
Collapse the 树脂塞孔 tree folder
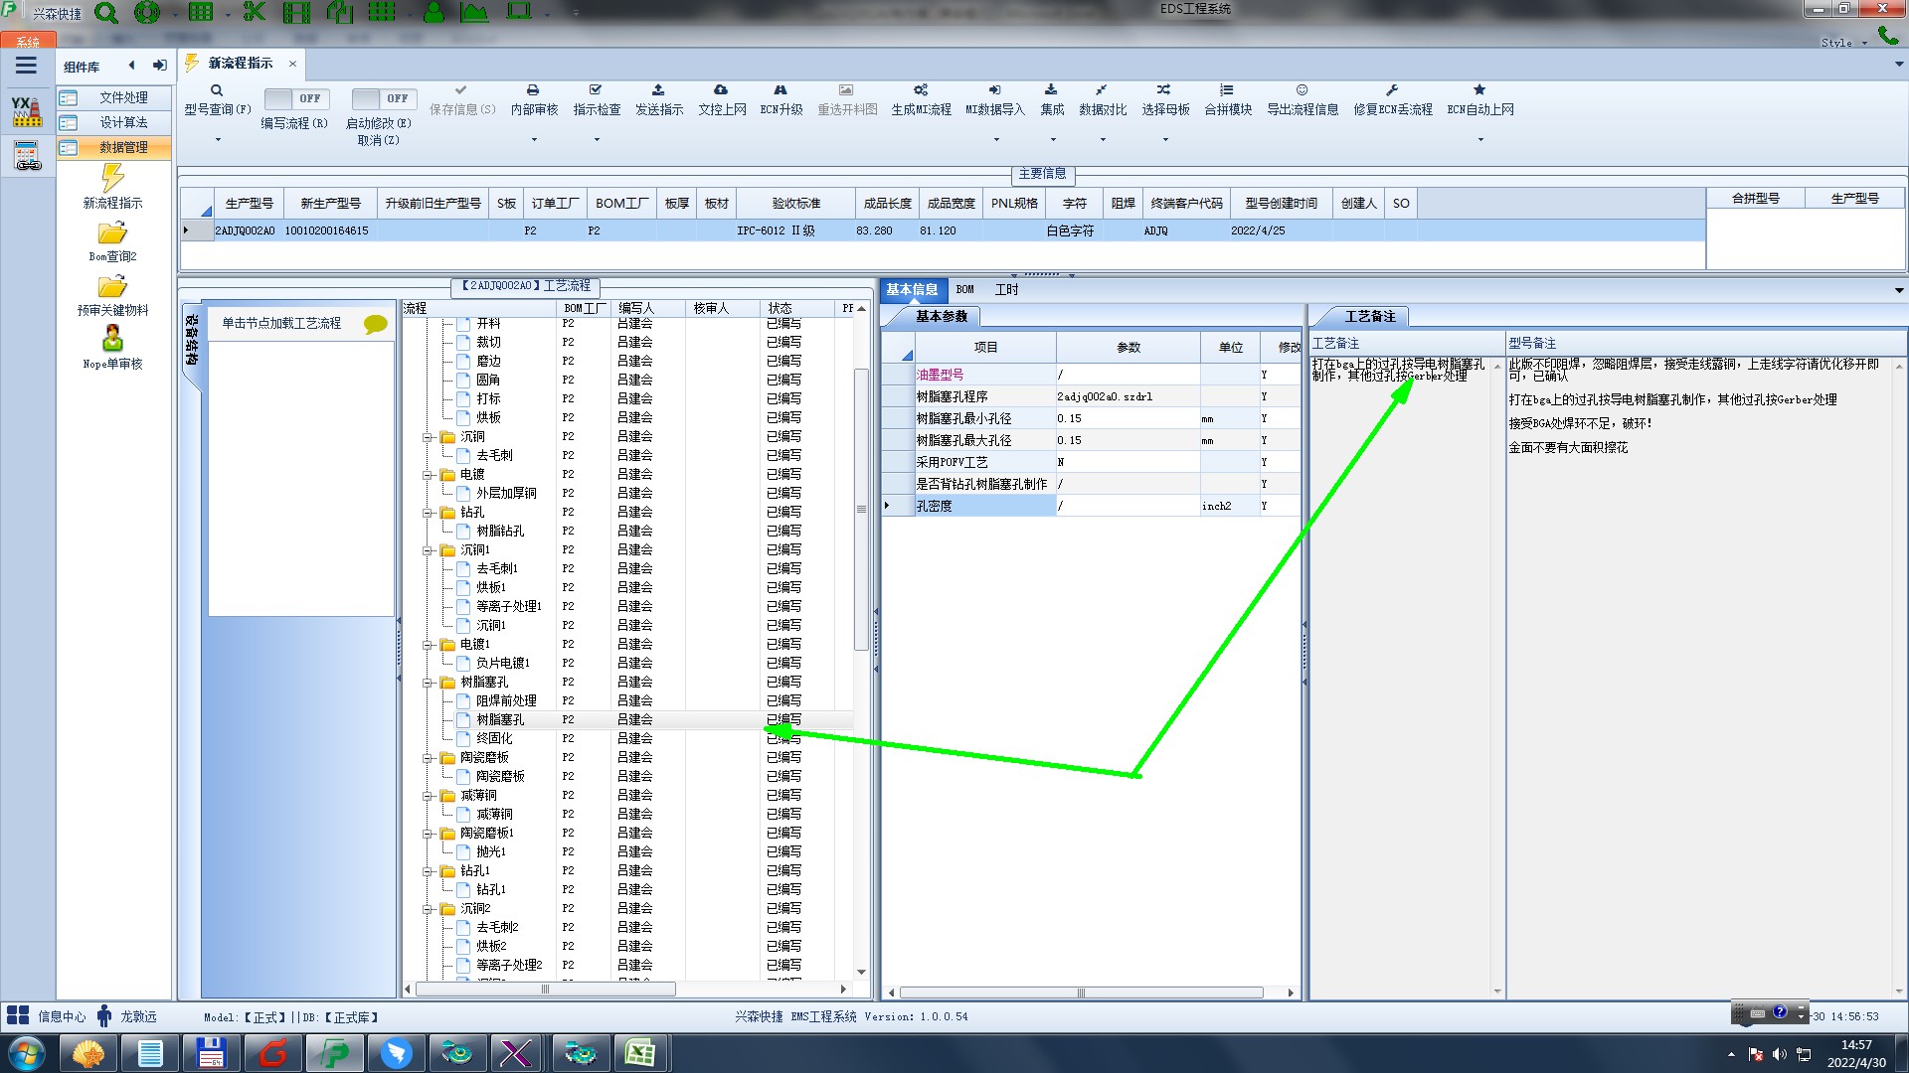click(x=428, y=683)
